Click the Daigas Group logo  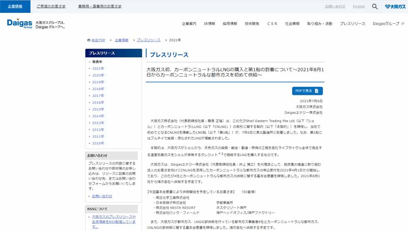[20, 23]
